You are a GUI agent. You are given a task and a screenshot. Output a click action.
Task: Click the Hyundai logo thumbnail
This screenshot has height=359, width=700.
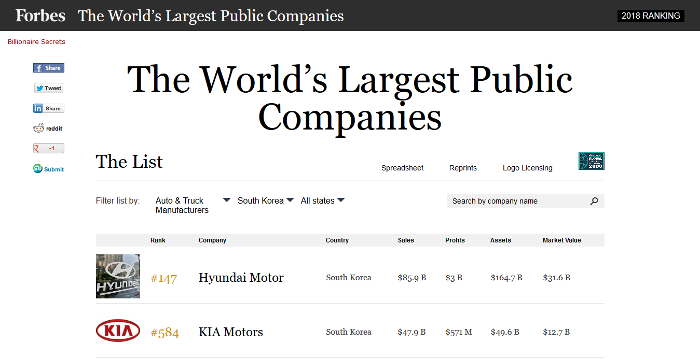(118, 276)
